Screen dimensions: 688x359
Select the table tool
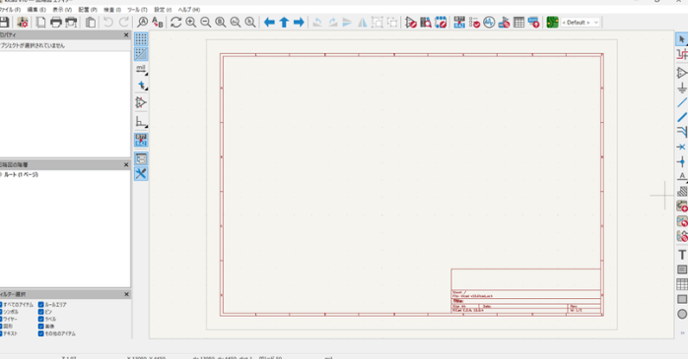682,284
